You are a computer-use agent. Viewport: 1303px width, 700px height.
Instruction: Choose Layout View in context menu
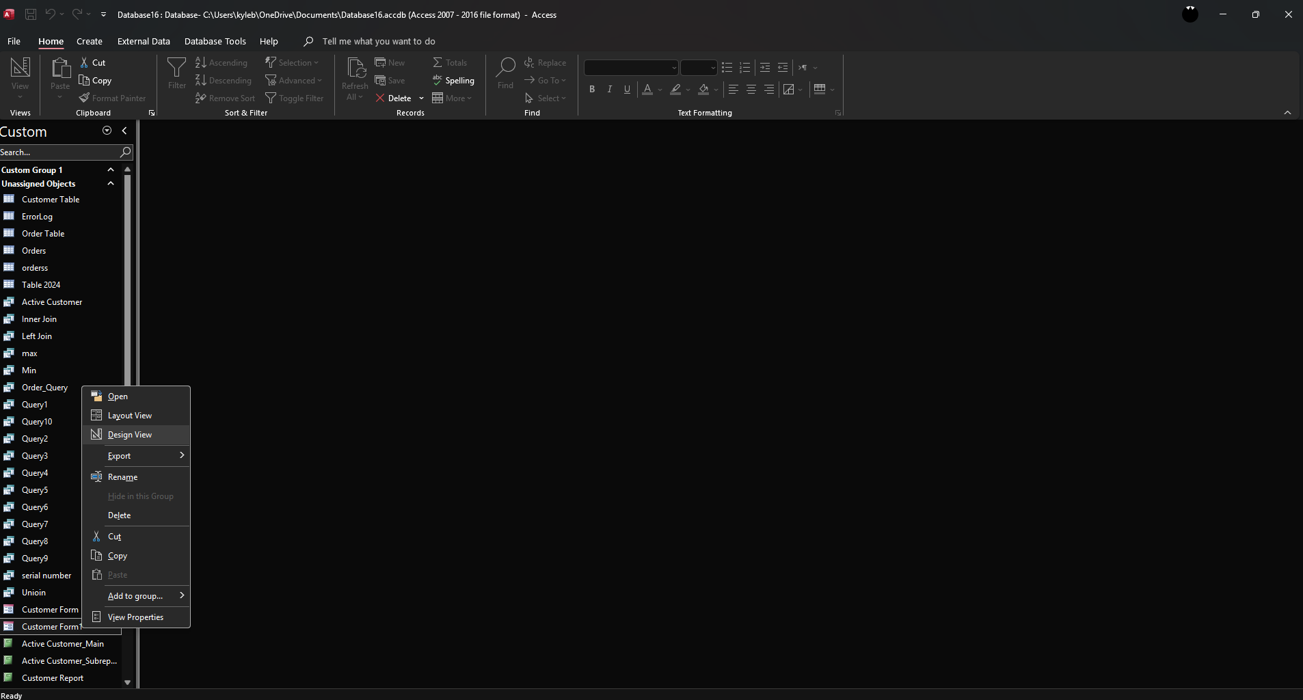(136, 416)
